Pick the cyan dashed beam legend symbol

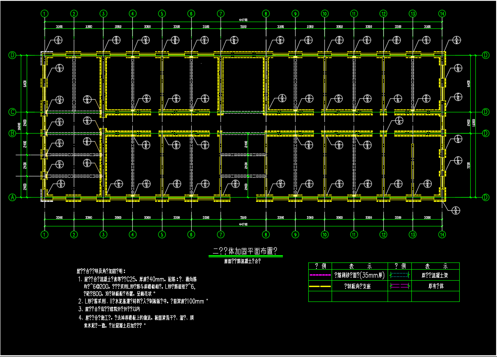[x=399, y=275]
